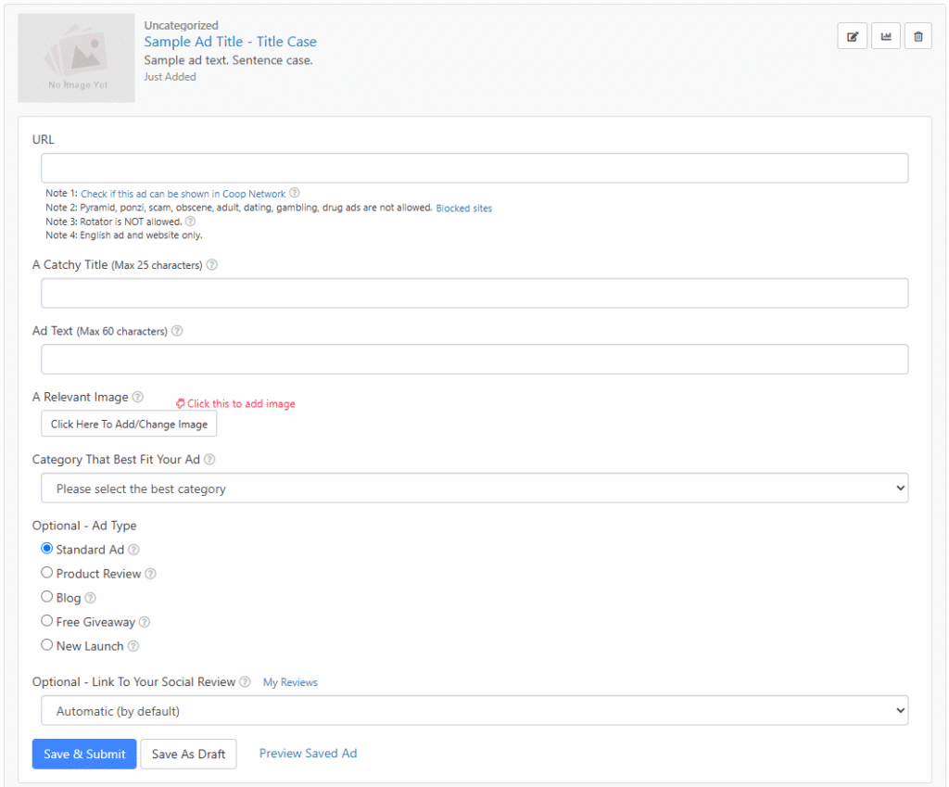Click help icon beside Ad Text label
The width and height of the screenshot is (949, 787).
tap(177, 331)
